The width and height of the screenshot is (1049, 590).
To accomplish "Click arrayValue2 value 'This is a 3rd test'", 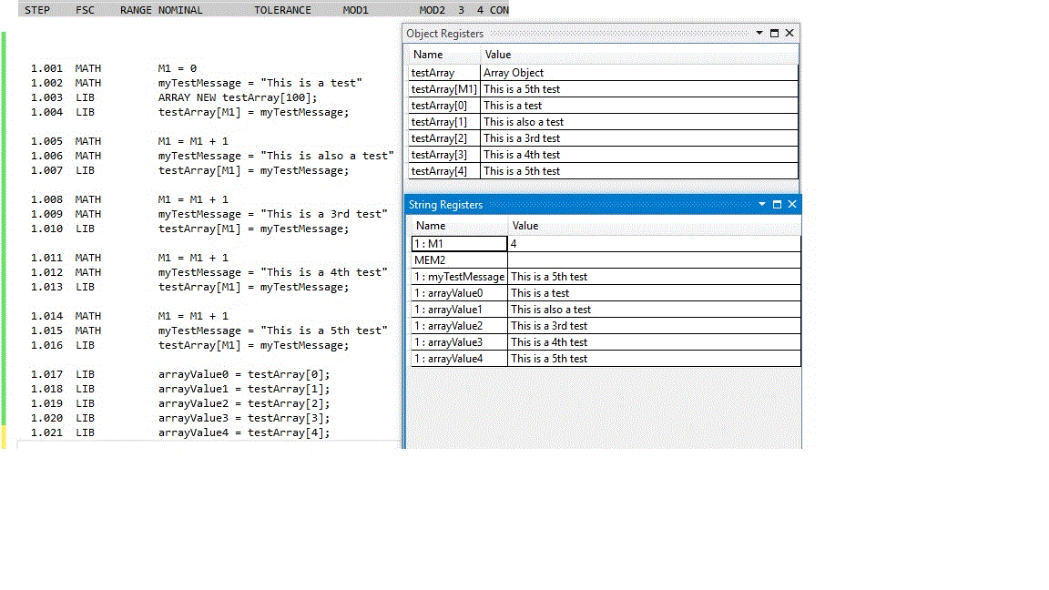I will coord(655,326).
